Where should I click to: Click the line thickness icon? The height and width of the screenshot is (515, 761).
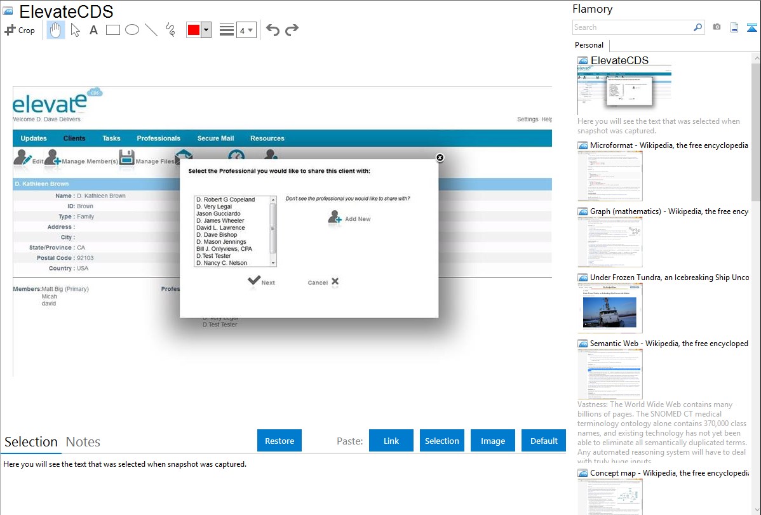pos(227,30)
